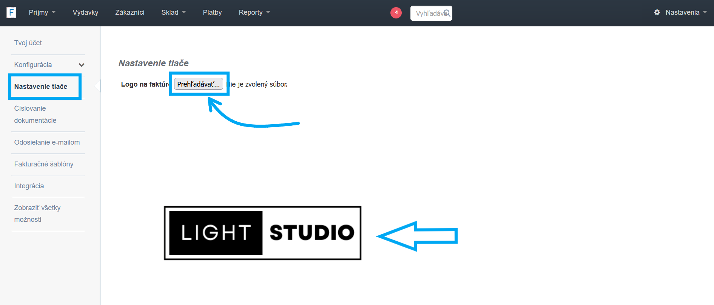Click the Light Studio logo image

click(x=263, y=233)
